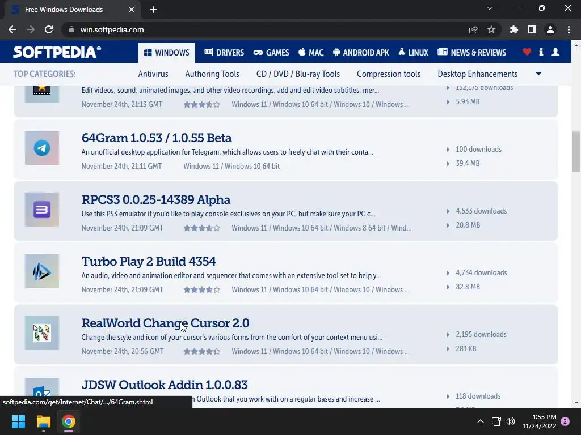The height and width of the screenshot is (435, 581).
Task: Open the ANDROID APK section
Action: click(x=361, y=53)
